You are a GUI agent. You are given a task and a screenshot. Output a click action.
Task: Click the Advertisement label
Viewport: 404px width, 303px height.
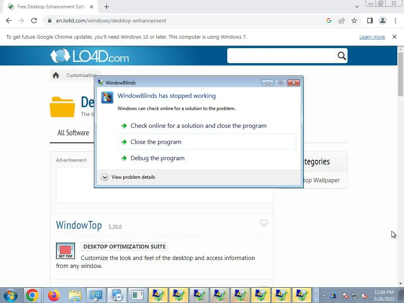(x=71, y=160)
